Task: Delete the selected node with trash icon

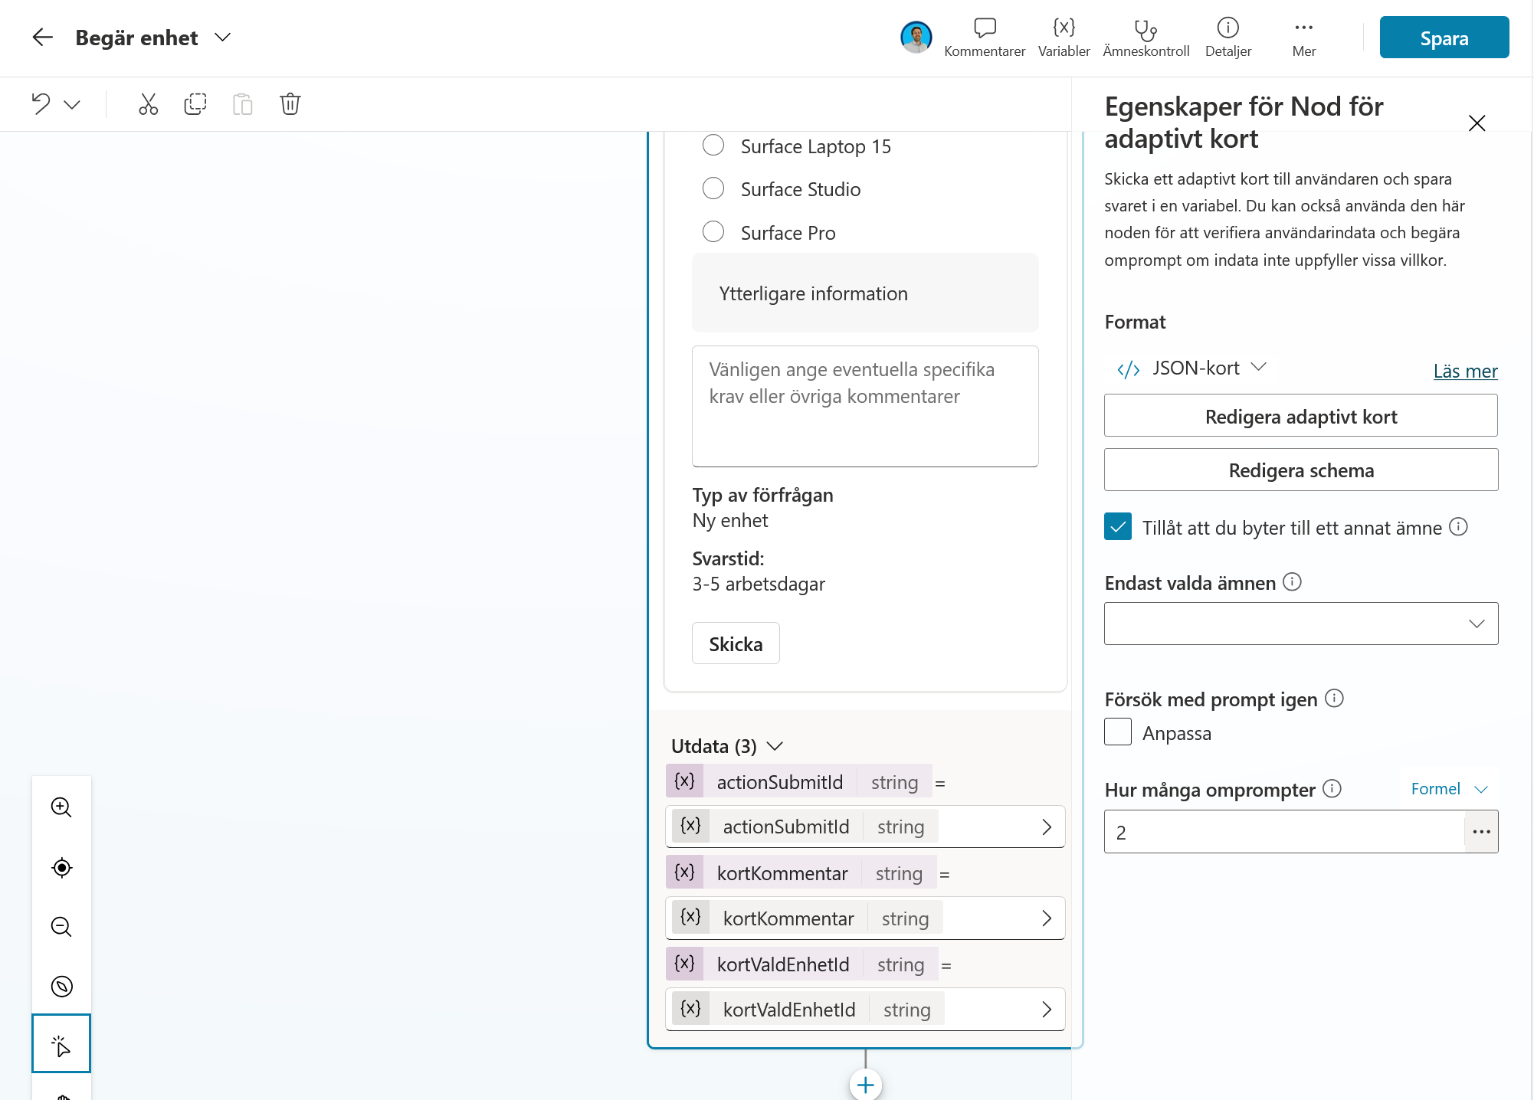Action: (290, 103)
